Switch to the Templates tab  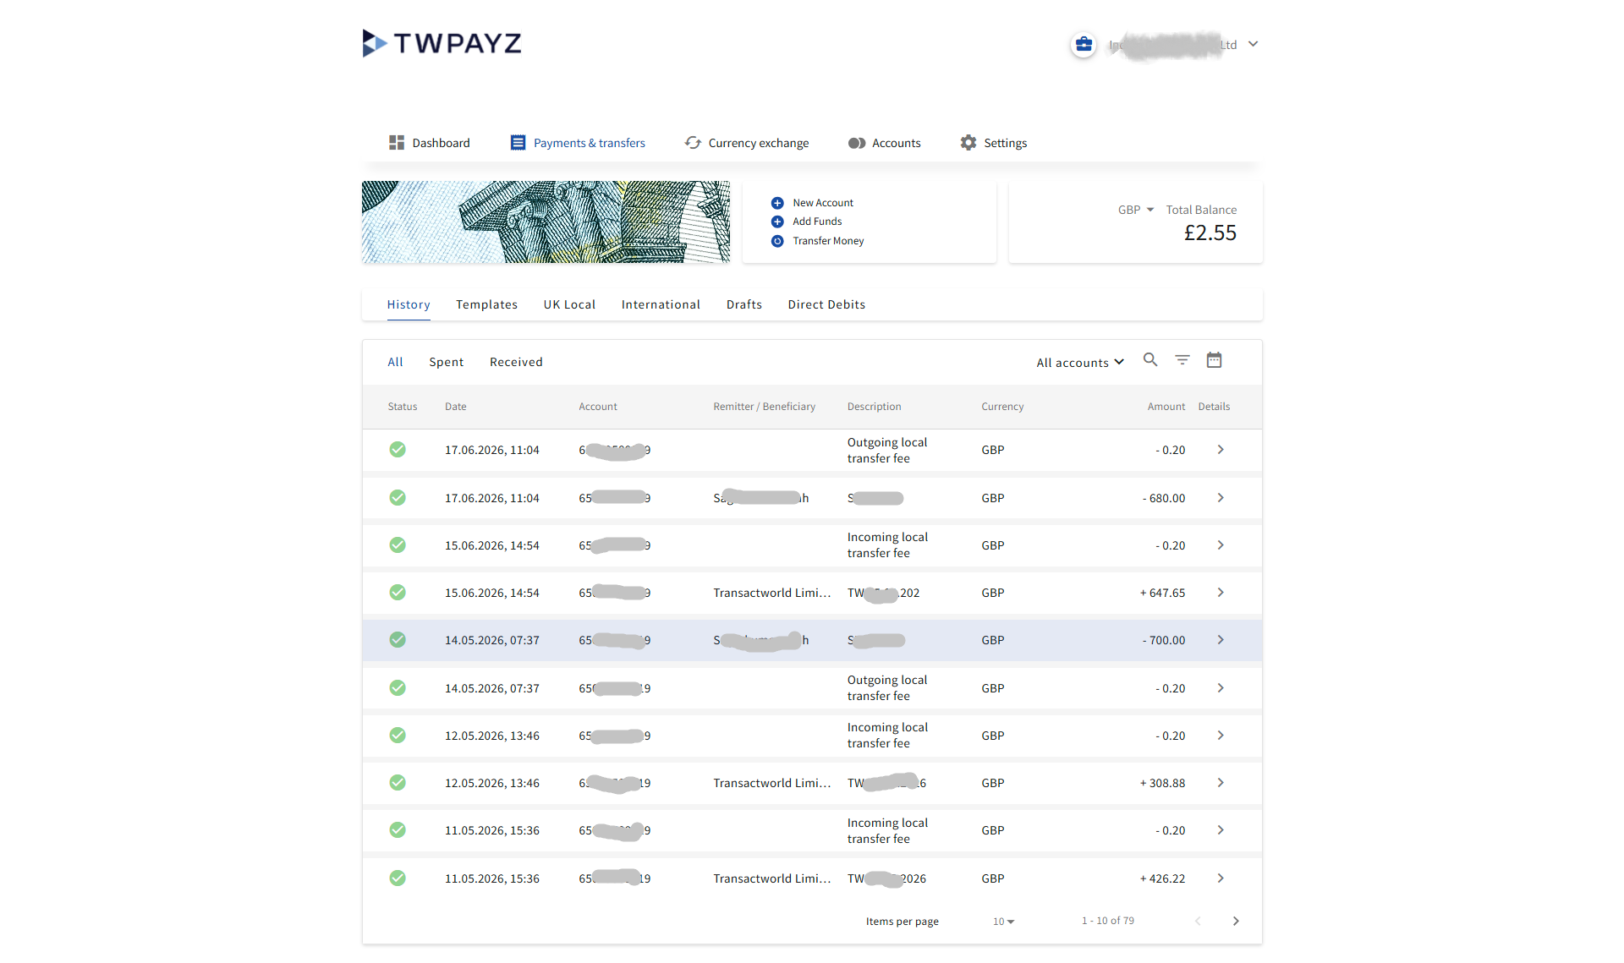[486, 304]
